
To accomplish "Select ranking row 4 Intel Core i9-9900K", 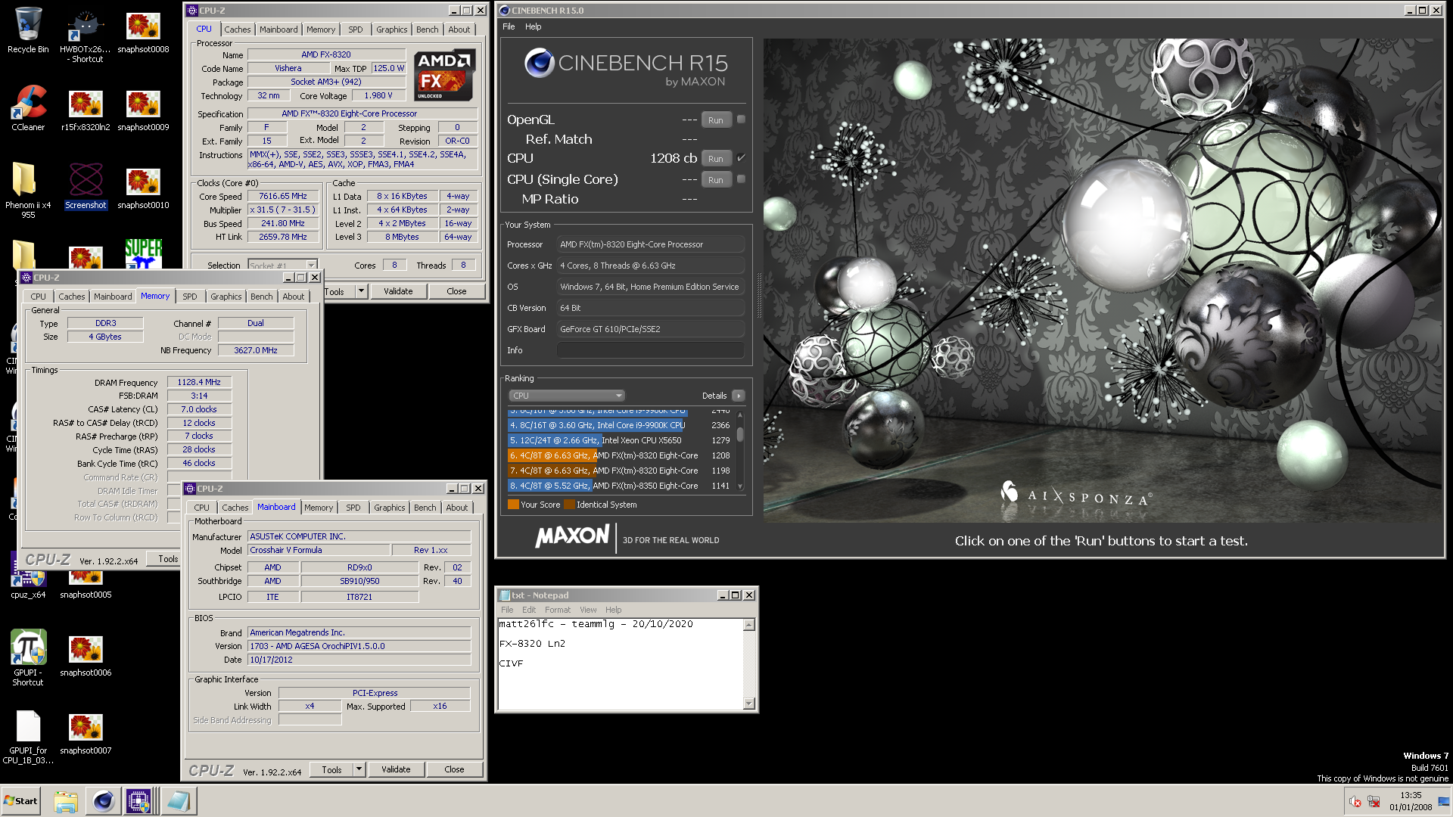I will click(620, 425).
